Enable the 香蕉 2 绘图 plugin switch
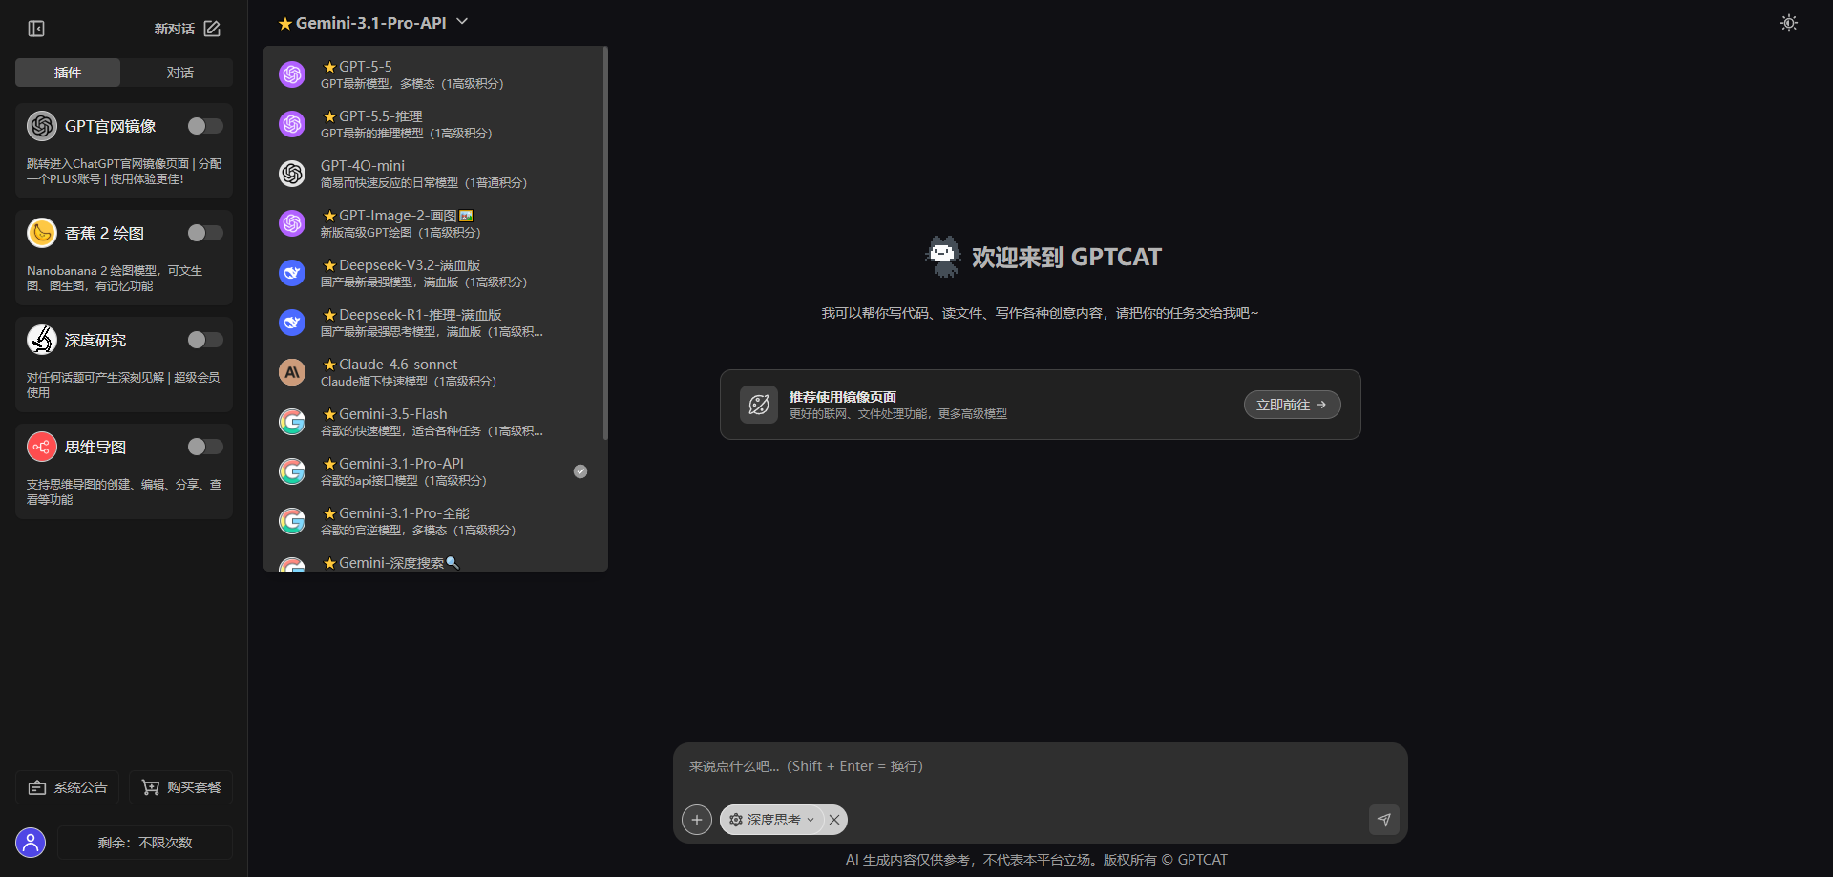Viewport: 1833px width, 877px height. click(x=205, y=233)
